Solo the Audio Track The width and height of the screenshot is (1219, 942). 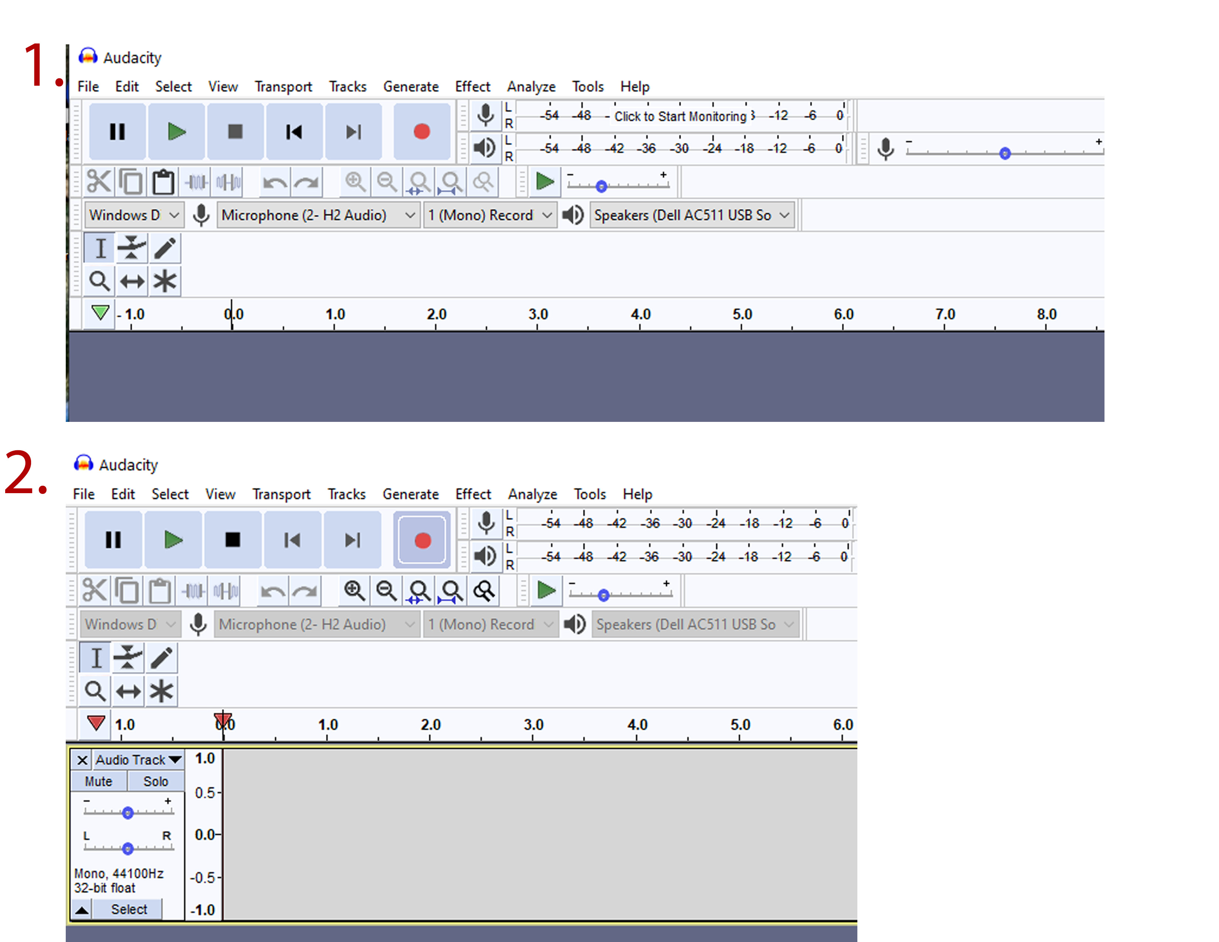pos(156,781)
